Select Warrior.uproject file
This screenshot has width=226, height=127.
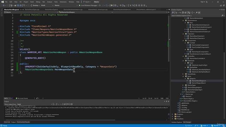[x=186, y=112]
